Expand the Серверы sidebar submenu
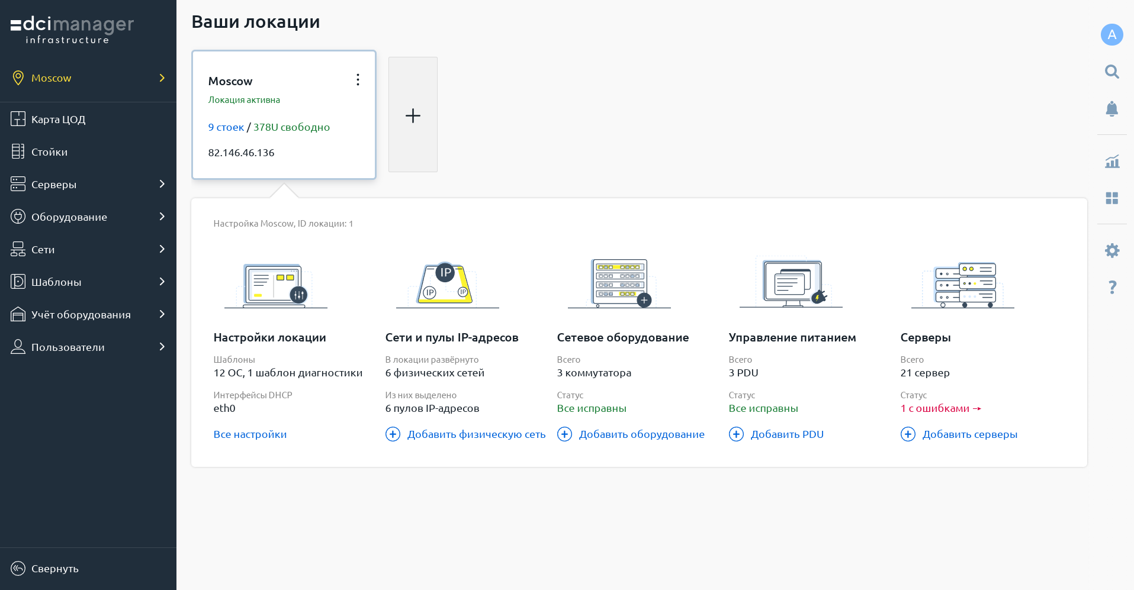The height and width of the screenshot is (590, 1134). pos(162,184)
